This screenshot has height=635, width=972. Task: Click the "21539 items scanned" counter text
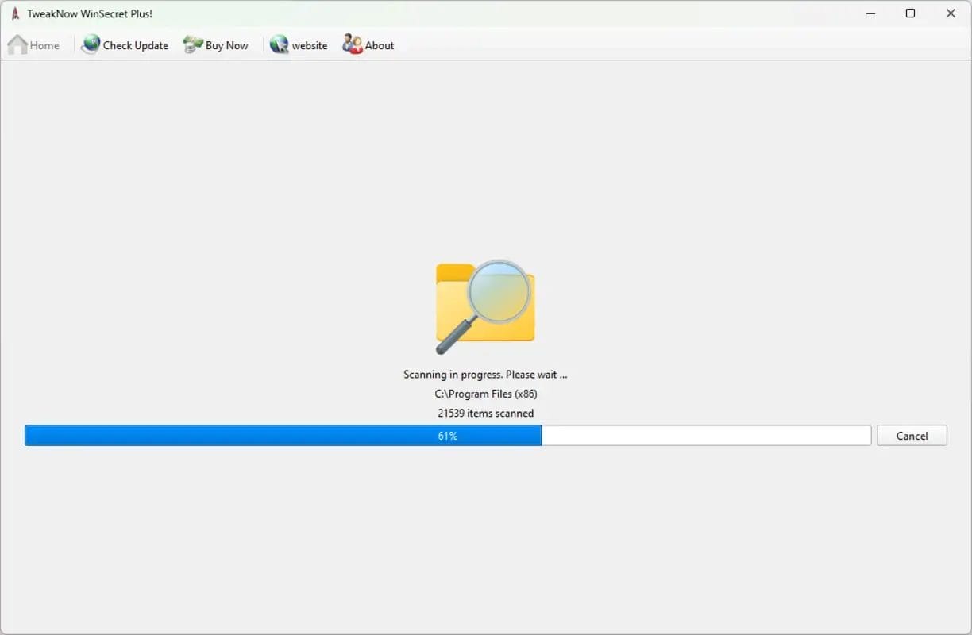point(485,413)
